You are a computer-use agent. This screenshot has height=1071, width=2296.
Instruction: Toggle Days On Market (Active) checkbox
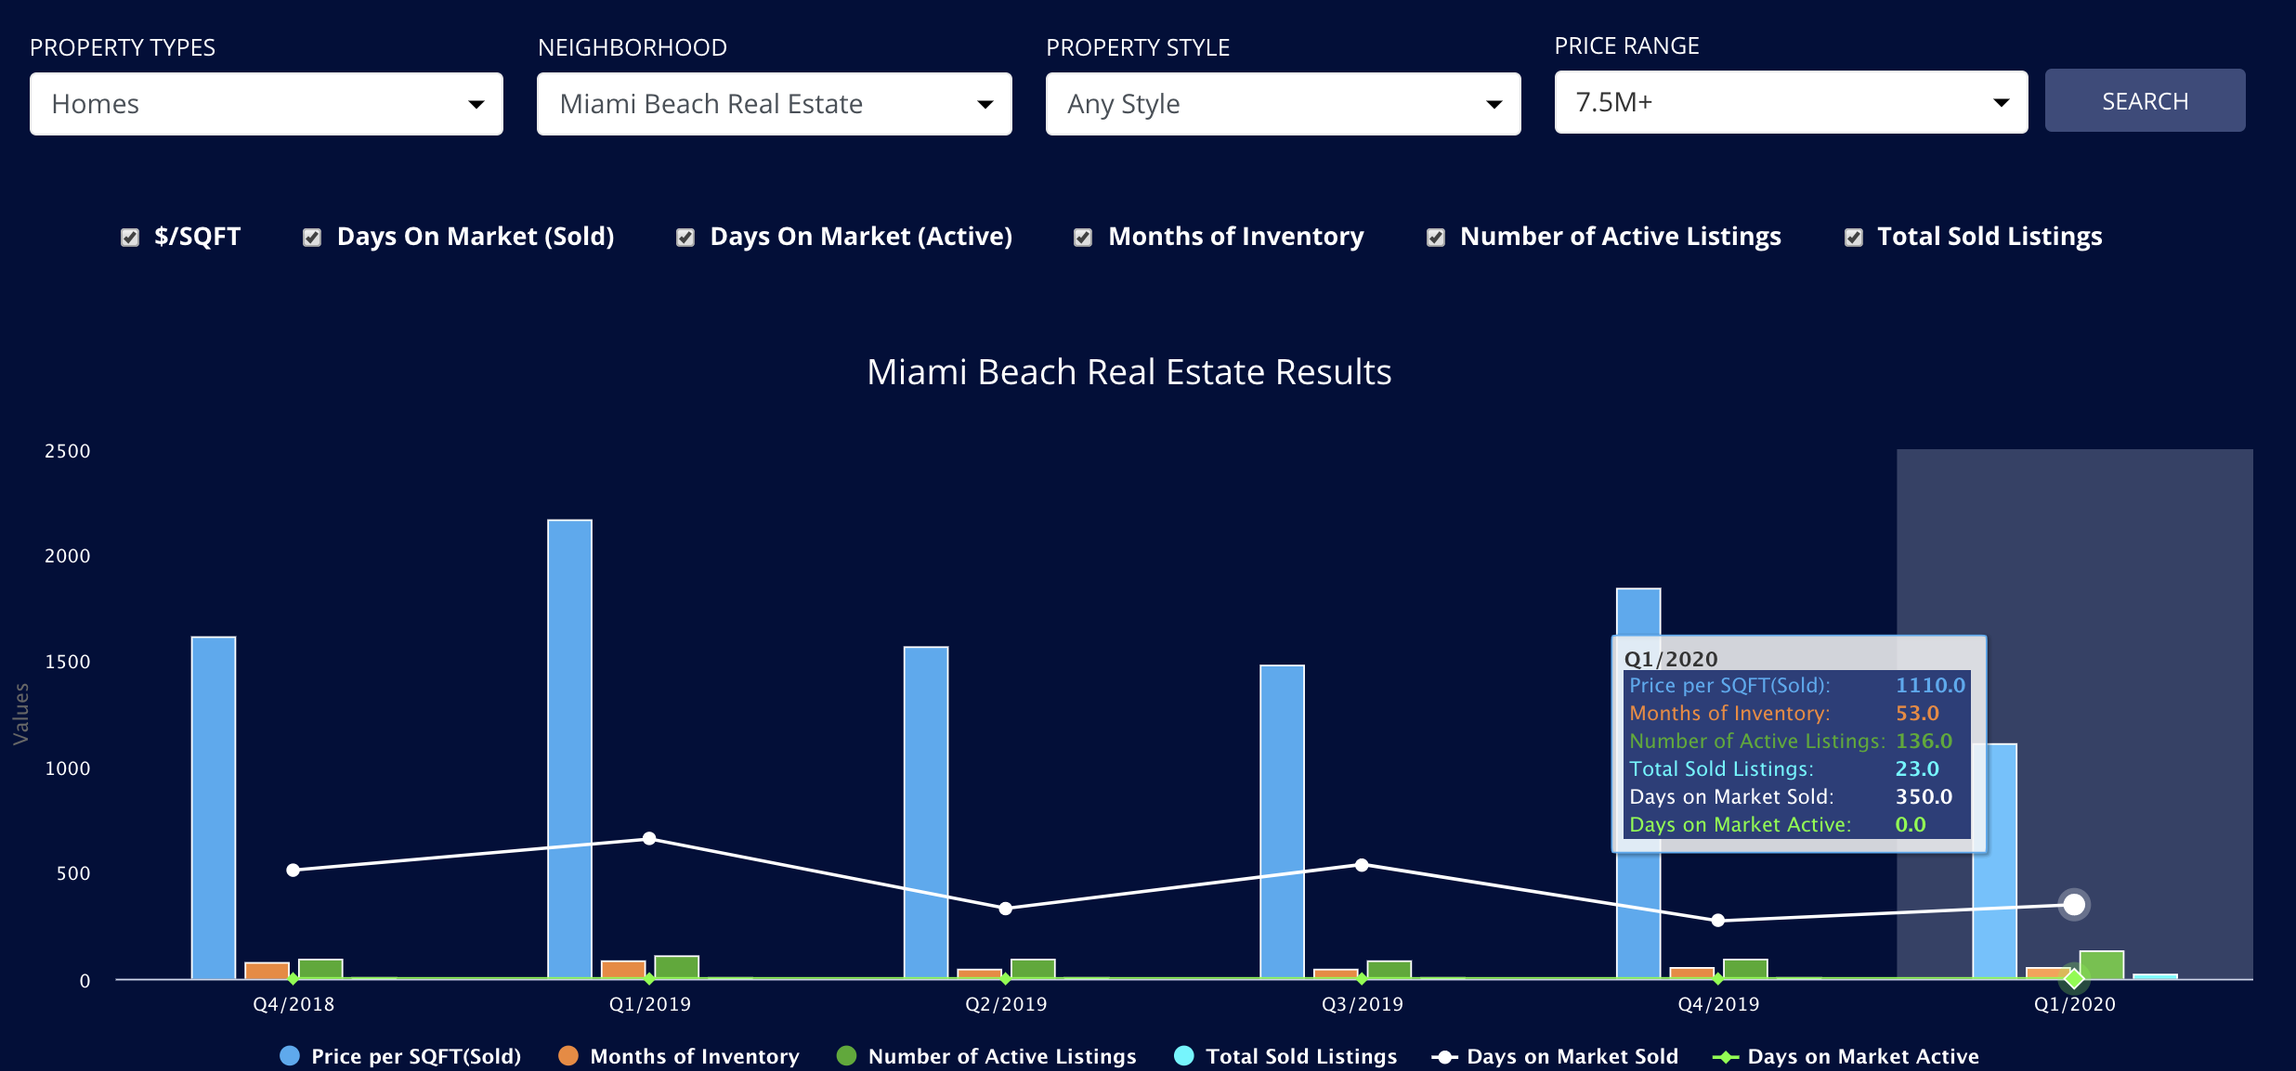pyautogui.click(x=685, y=238)
